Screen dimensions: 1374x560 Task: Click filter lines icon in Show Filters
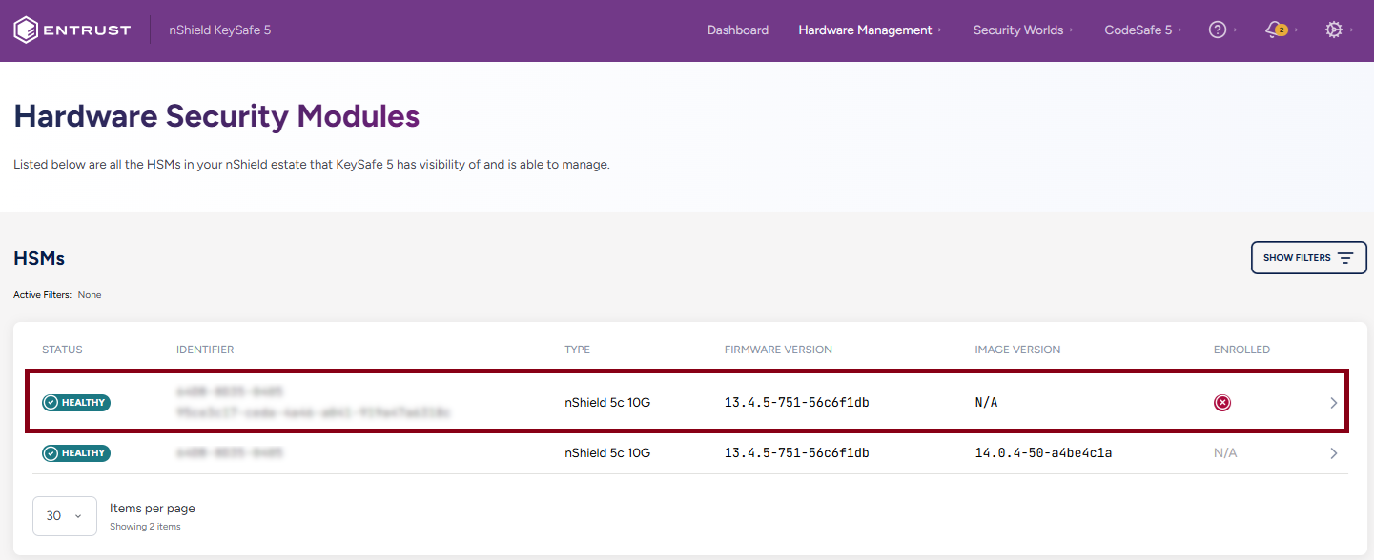click(1345, 258)
